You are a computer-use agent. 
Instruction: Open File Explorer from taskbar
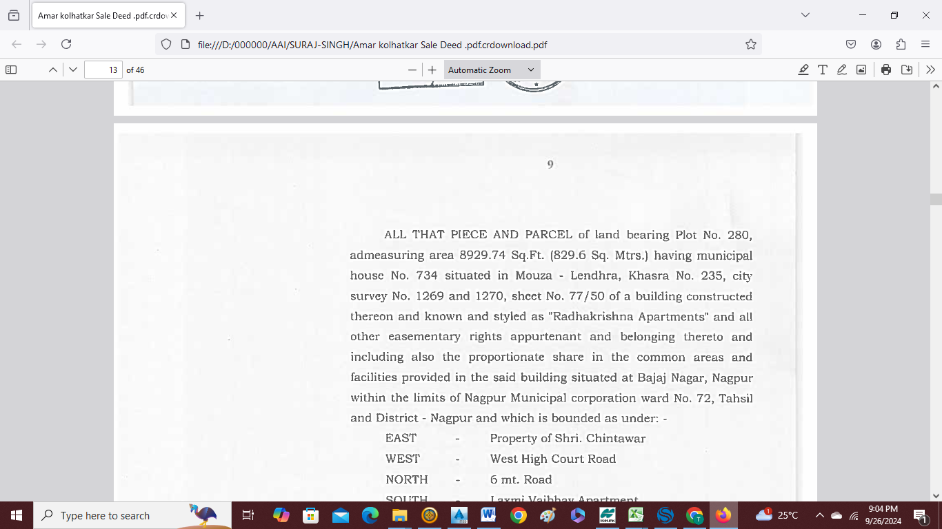(400, 515)
